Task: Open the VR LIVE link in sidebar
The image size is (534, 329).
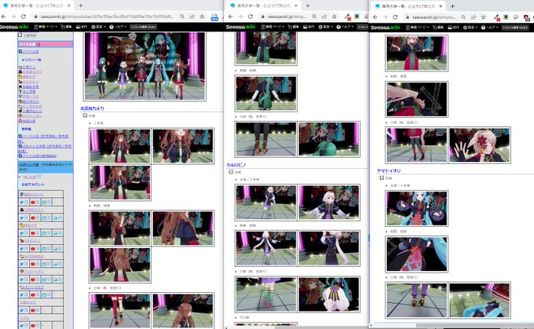Action: pos(29,177)
